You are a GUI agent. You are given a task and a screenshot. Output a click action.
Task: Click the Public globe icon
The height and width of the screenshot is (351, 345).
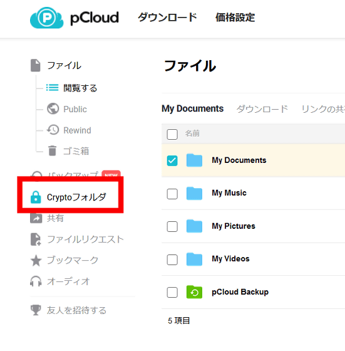click(x=53, y=109)
